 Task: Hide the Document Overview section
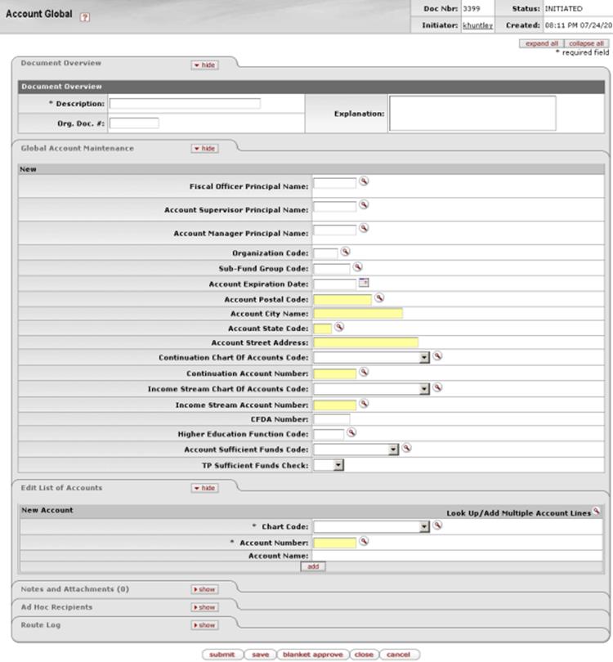click(x=205, y=65)
